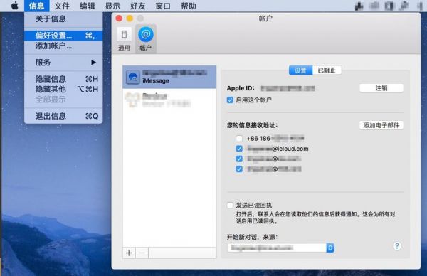Select the iMessage account row

pyautogui.click(x=169, y=77)
